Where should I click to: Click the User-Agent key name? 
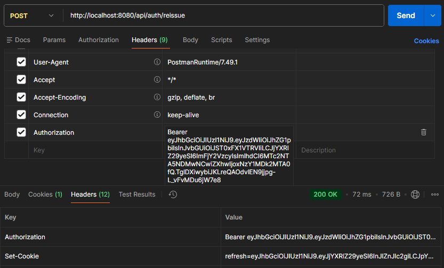(51, 62)
